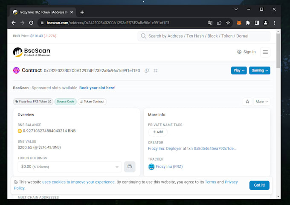This screenshot has height=205, width=290.
Task: Open the Terms link
Action: (x=211, y=182)
